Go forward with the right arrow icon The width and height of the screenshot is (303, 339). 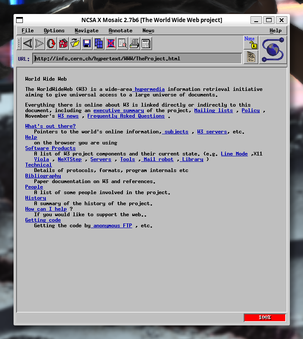[39, 43]
